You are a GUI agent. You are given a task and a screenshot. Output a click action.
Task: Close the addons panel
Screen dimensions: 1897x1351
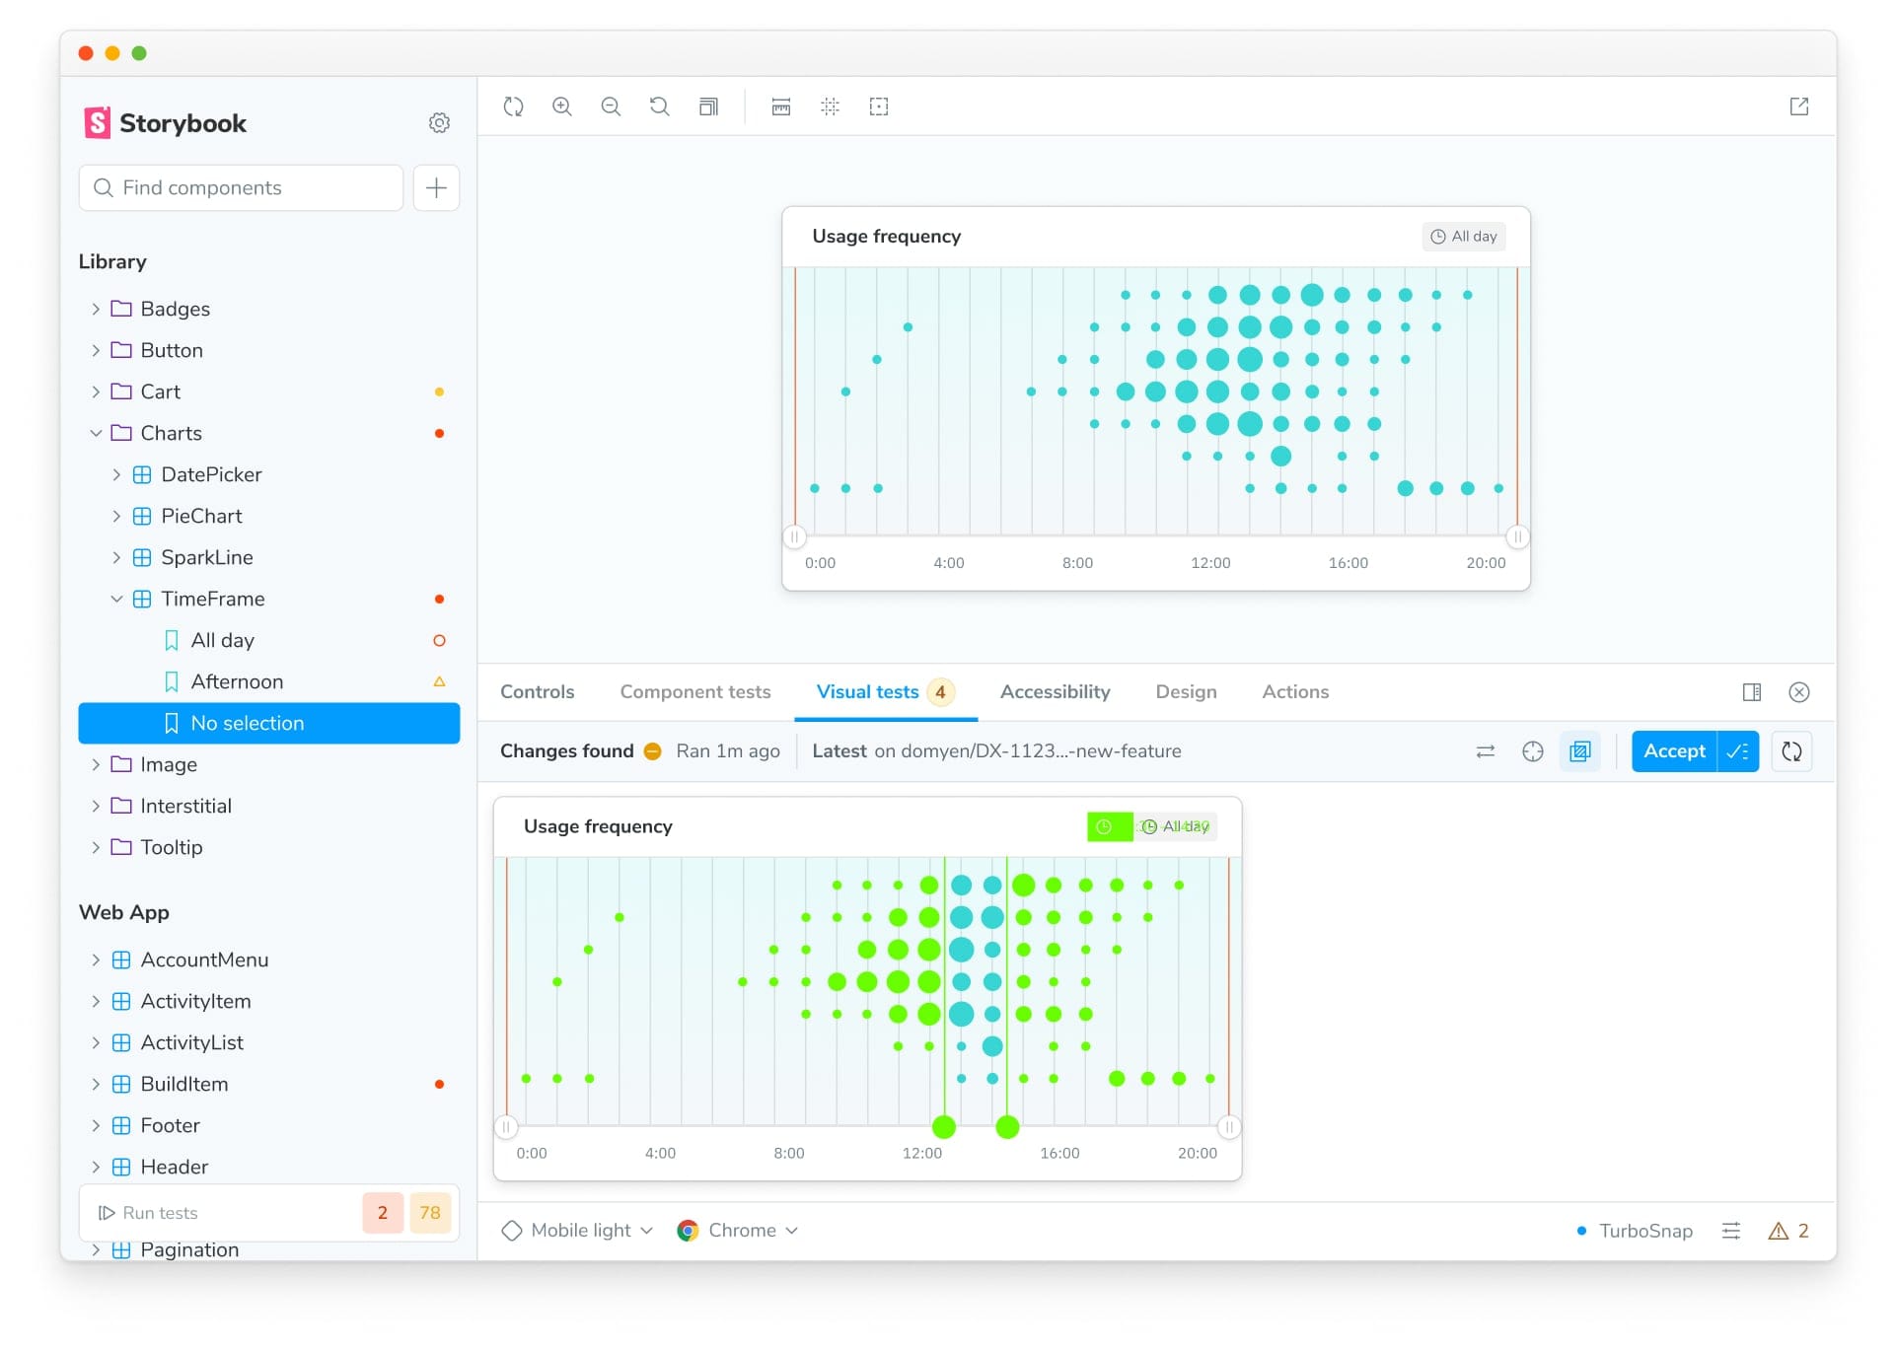point(1798,692)
